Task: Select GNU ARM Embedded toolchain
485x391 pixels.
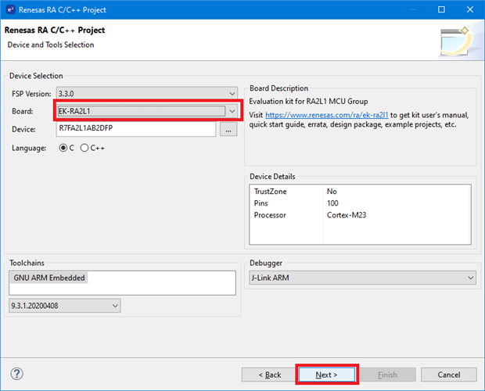Action: point(48,278)
